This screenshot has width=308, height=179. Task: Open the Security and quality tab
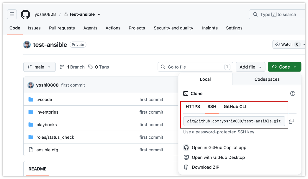[x=173, y=28]
